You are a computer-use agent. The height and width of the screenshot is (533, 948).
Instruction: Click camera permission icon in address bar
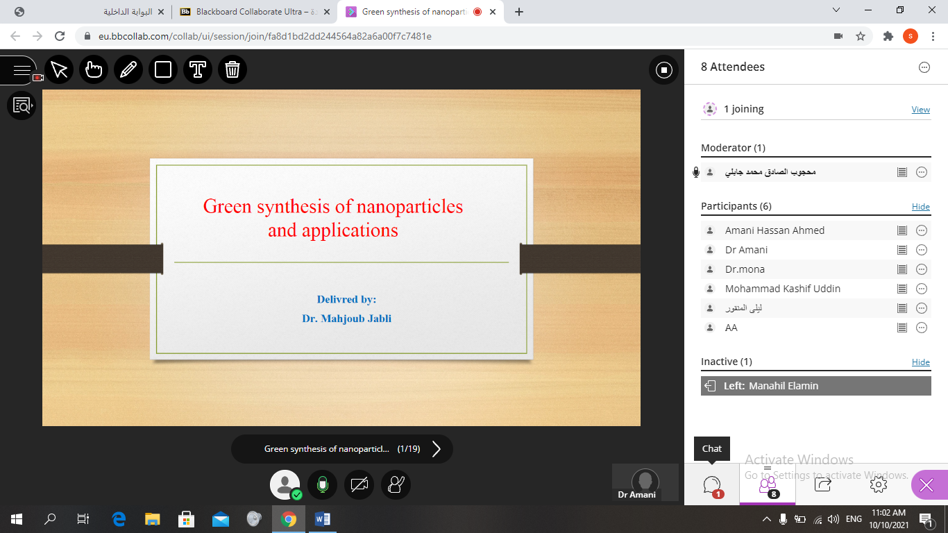(838, 36)
